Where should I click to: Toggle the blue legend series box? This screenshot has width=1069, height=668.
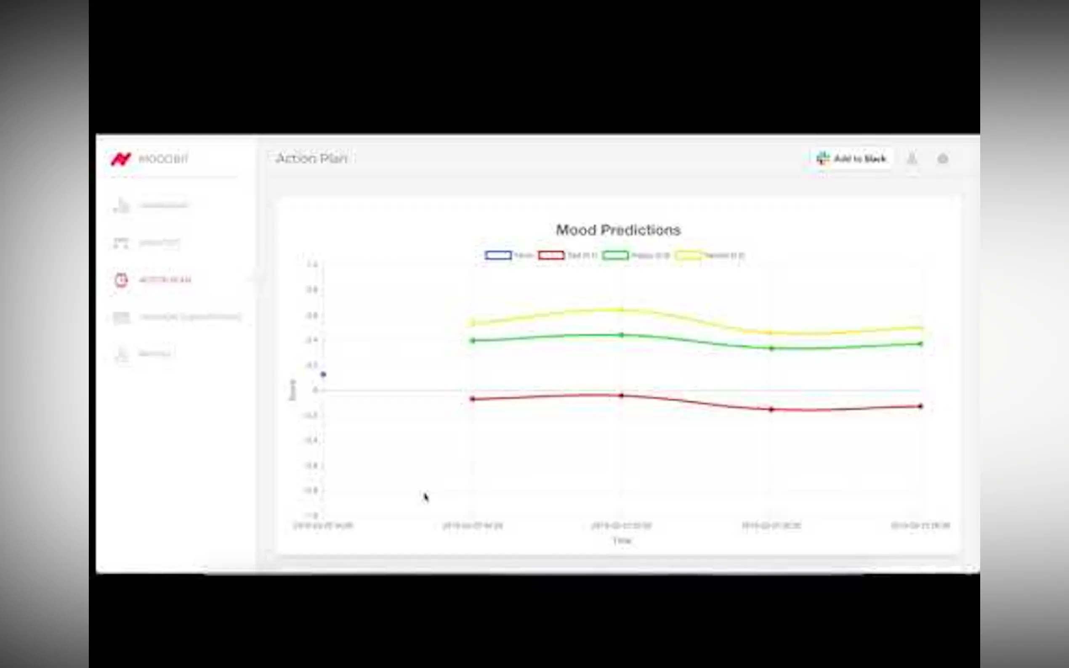pos(498,255)
